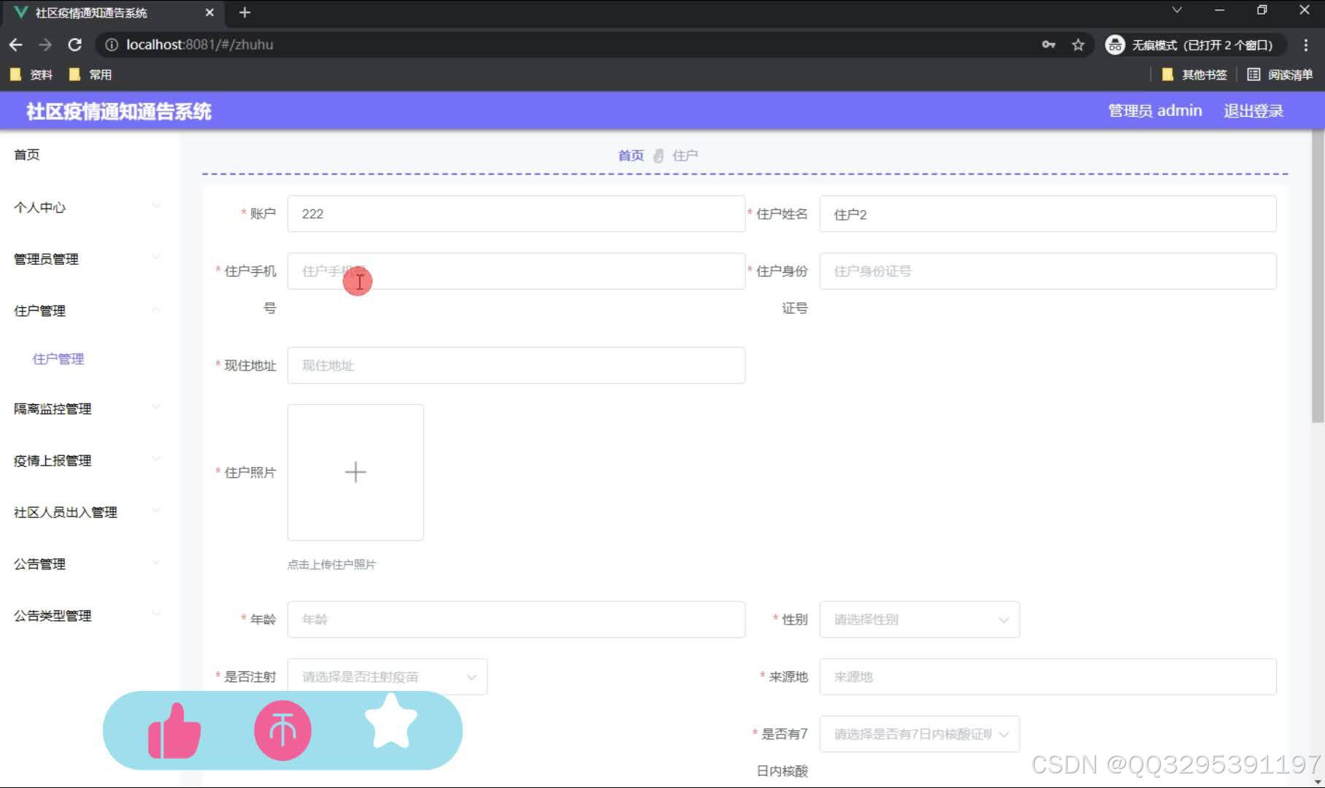This screenshot has height=788, width=1325.
Task: Expand the 管理员管理 menu chevron
Action: [x=156, y=258]
